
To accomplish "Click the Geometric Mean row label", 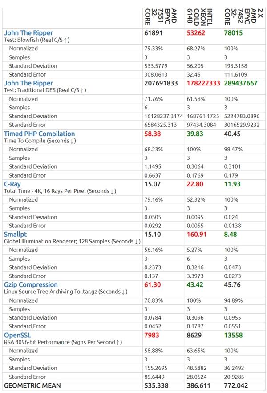I will [32, 385].
